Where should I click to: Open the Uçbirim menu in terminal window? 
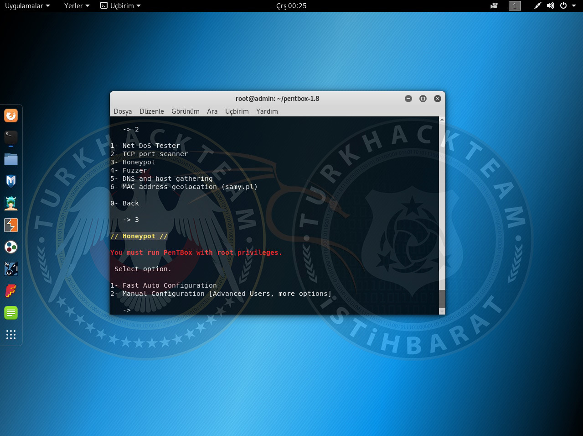tap(237, 111)
